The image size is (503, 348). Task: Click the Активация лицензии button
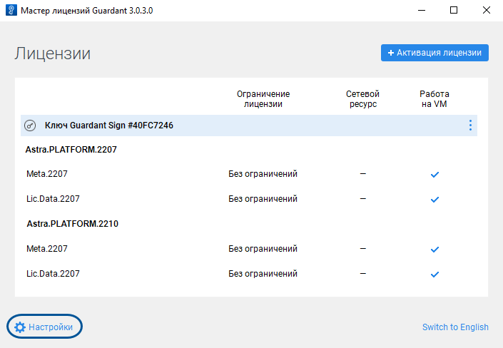click(435, 53)
